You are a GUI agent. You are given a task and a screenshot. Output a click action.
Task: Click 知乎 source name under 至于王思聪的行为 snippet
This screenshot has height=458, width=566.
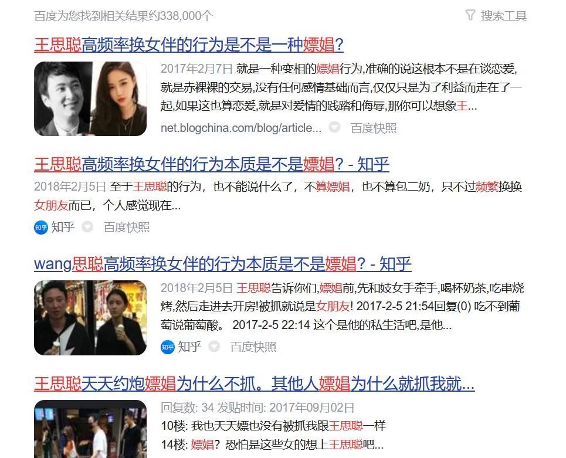[63, 228]
